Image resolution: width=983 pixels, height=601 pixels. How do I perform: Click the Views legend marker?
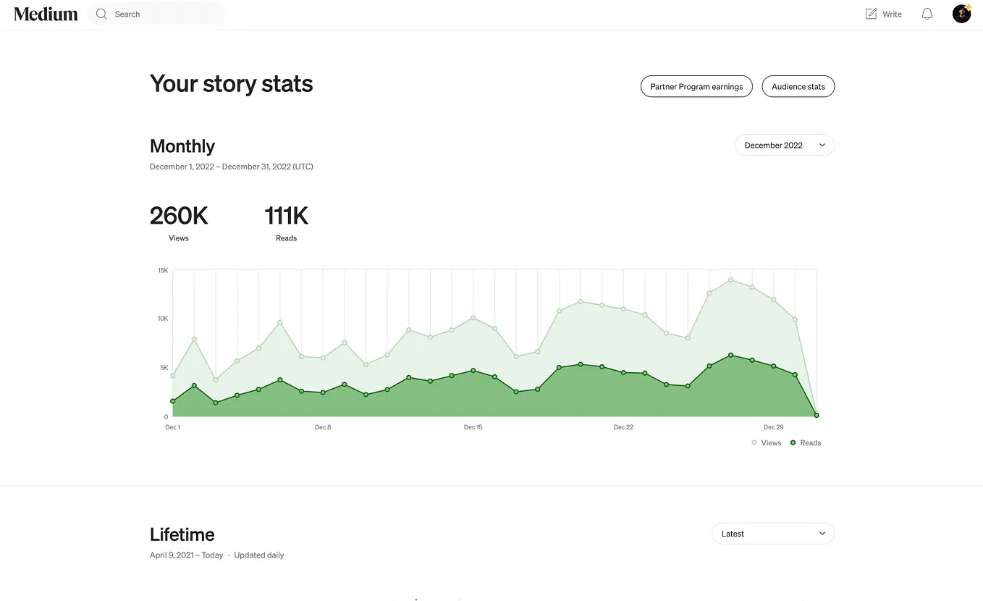pos(754,442)
